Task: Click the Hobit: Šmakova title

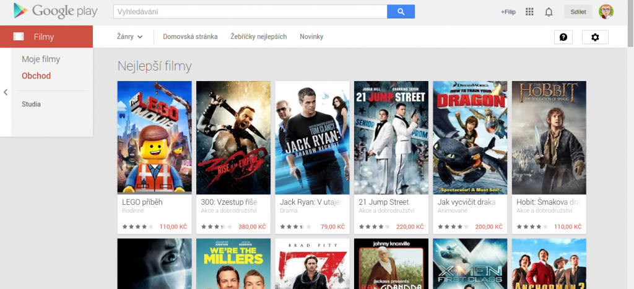Action: [549, 202]
